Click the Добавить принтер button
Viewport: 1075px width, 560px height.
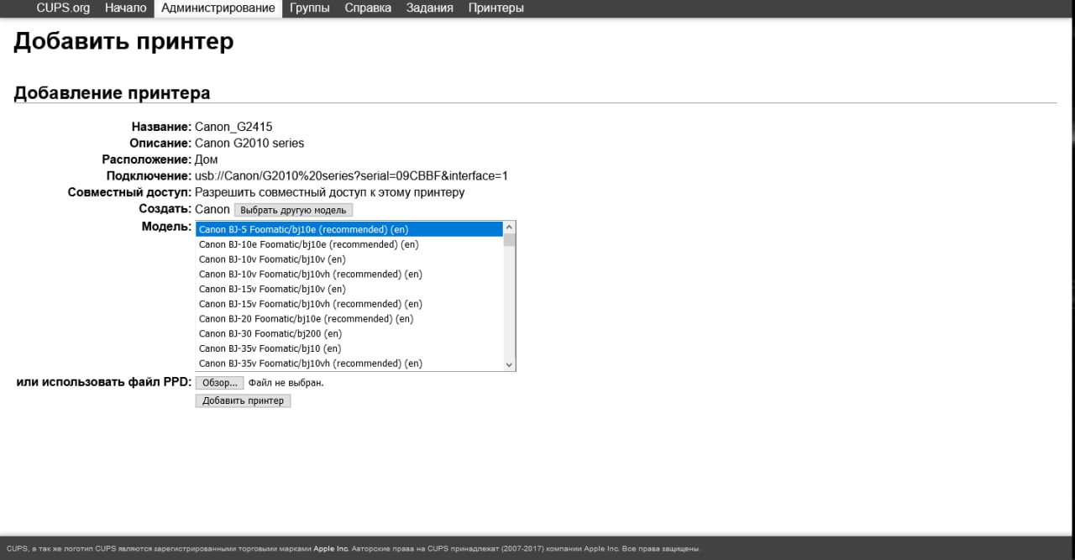244,401
